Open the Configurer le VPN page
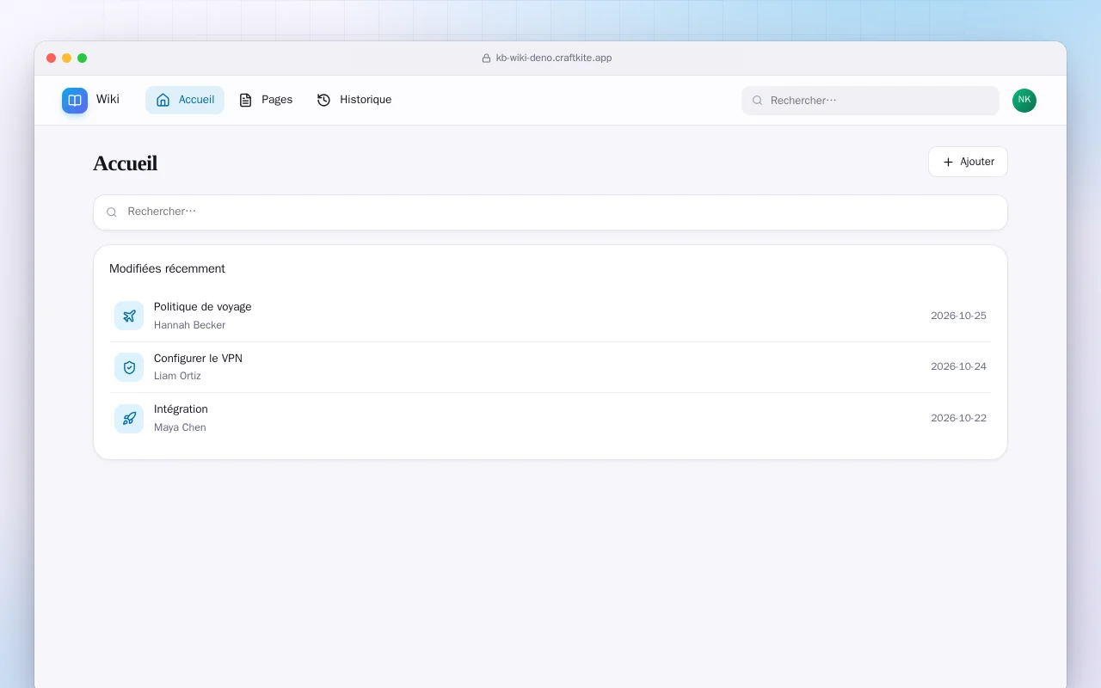The width and height of the screenshot is (1101, 688). (550, 367)
